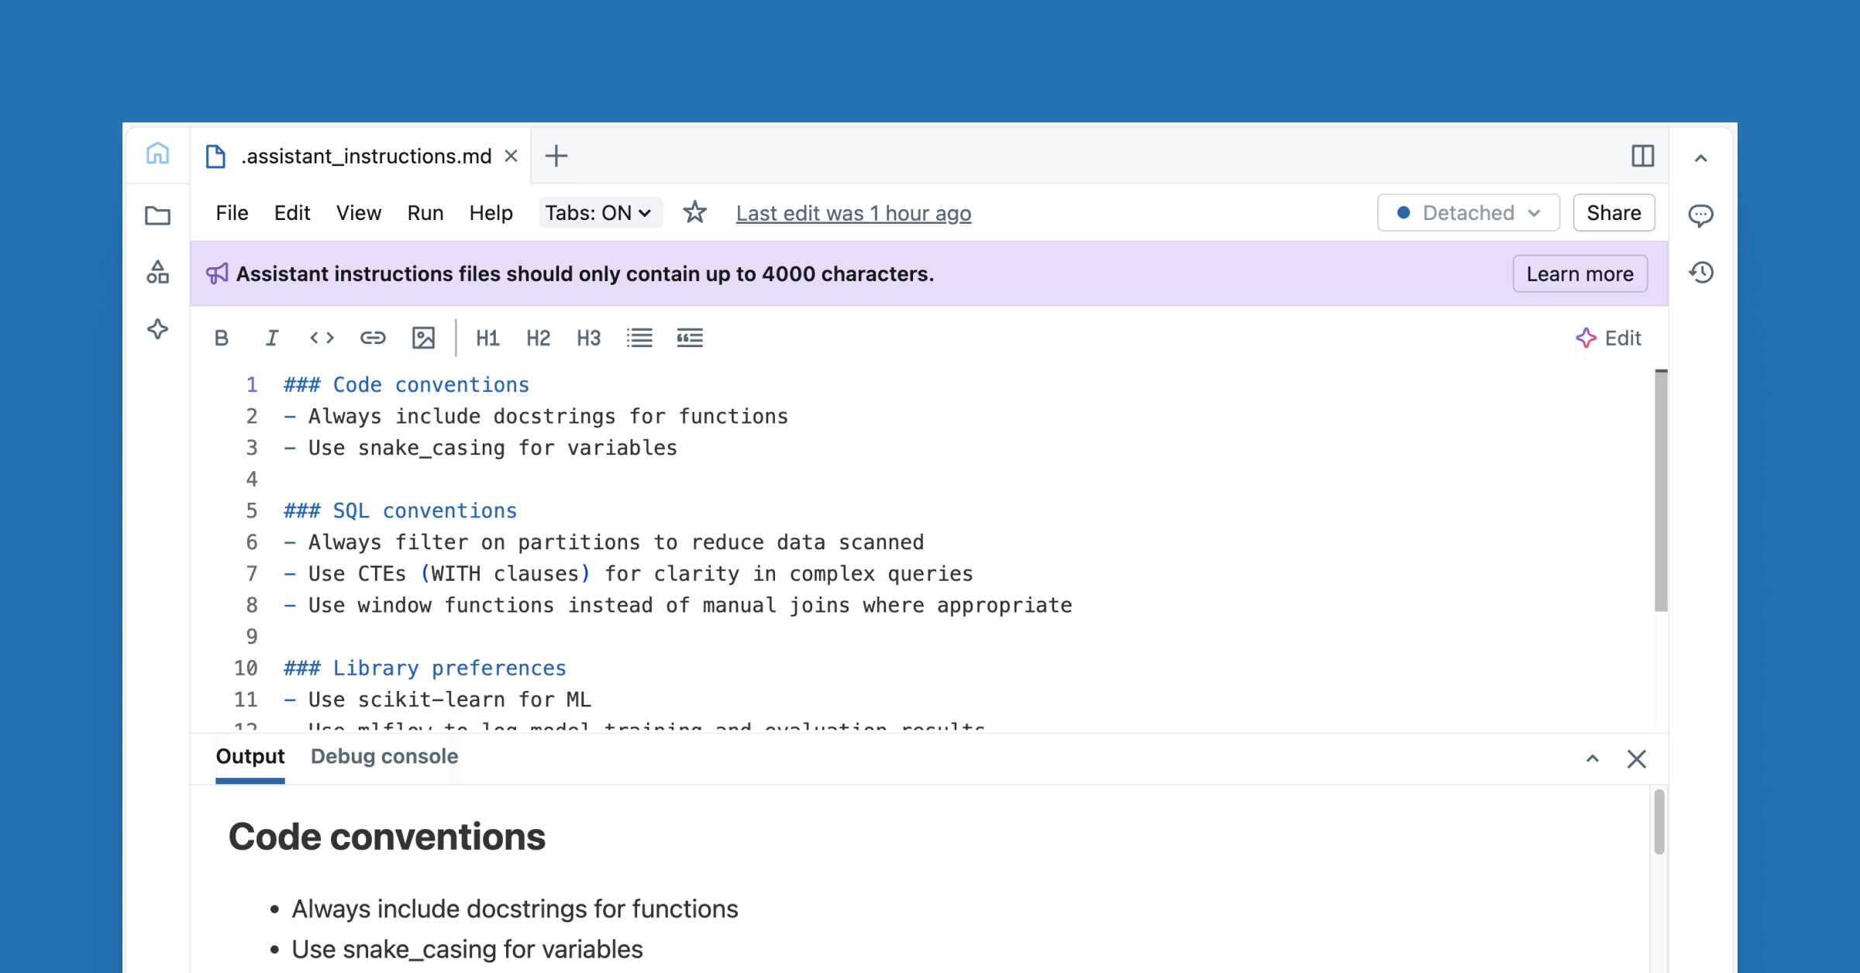This screenshot has width=1860, height=973.
Task: Open the comments speech bubble icon
Action: (x=1700, y=215)
